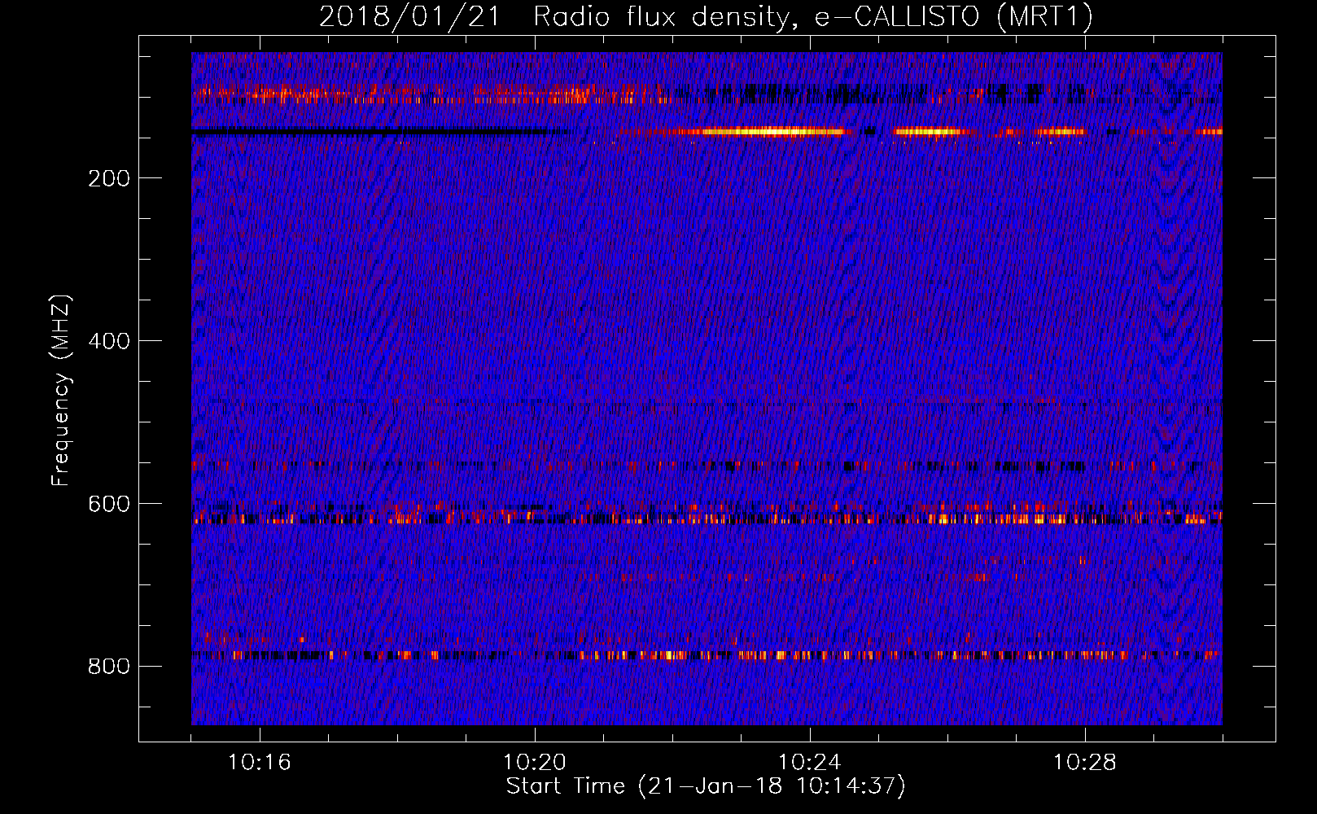Click the bright yellow burst near 10:23
The image size is (1317, 814).
pos(772,131)
